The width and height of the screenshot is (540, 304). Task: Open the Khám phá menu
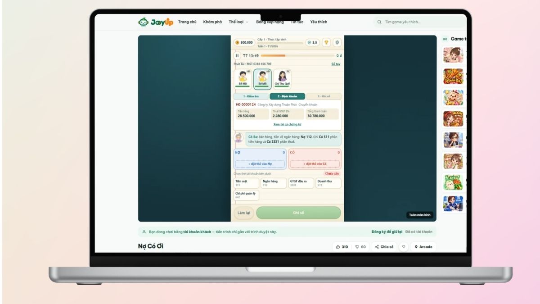click(212, 22)
